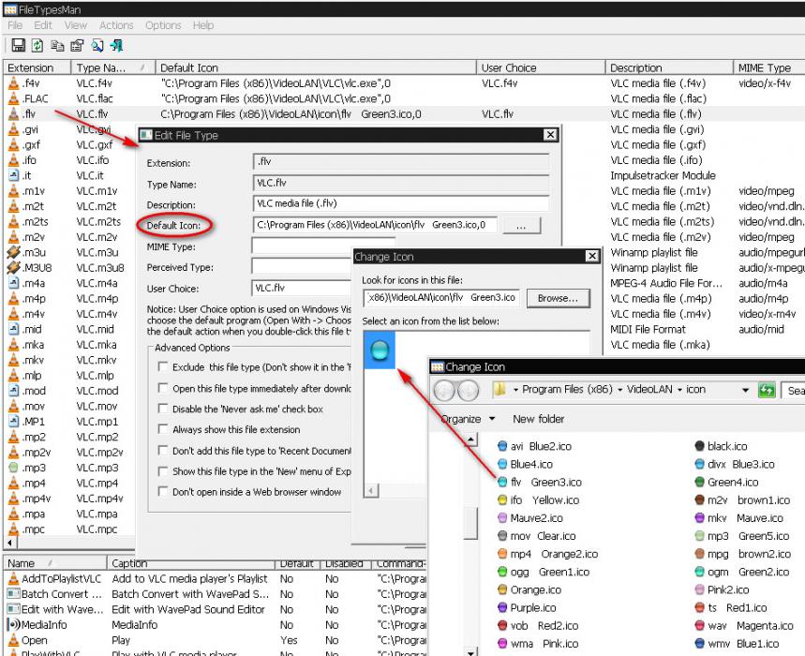Screen dimensions: 805x656
Task: Click the Description text field
Action: (x=400, y=203)
